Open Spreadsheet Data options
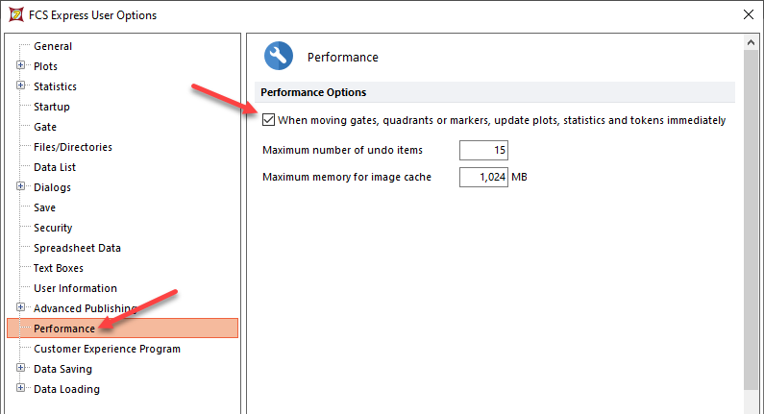764x414 pixels. 77,248
